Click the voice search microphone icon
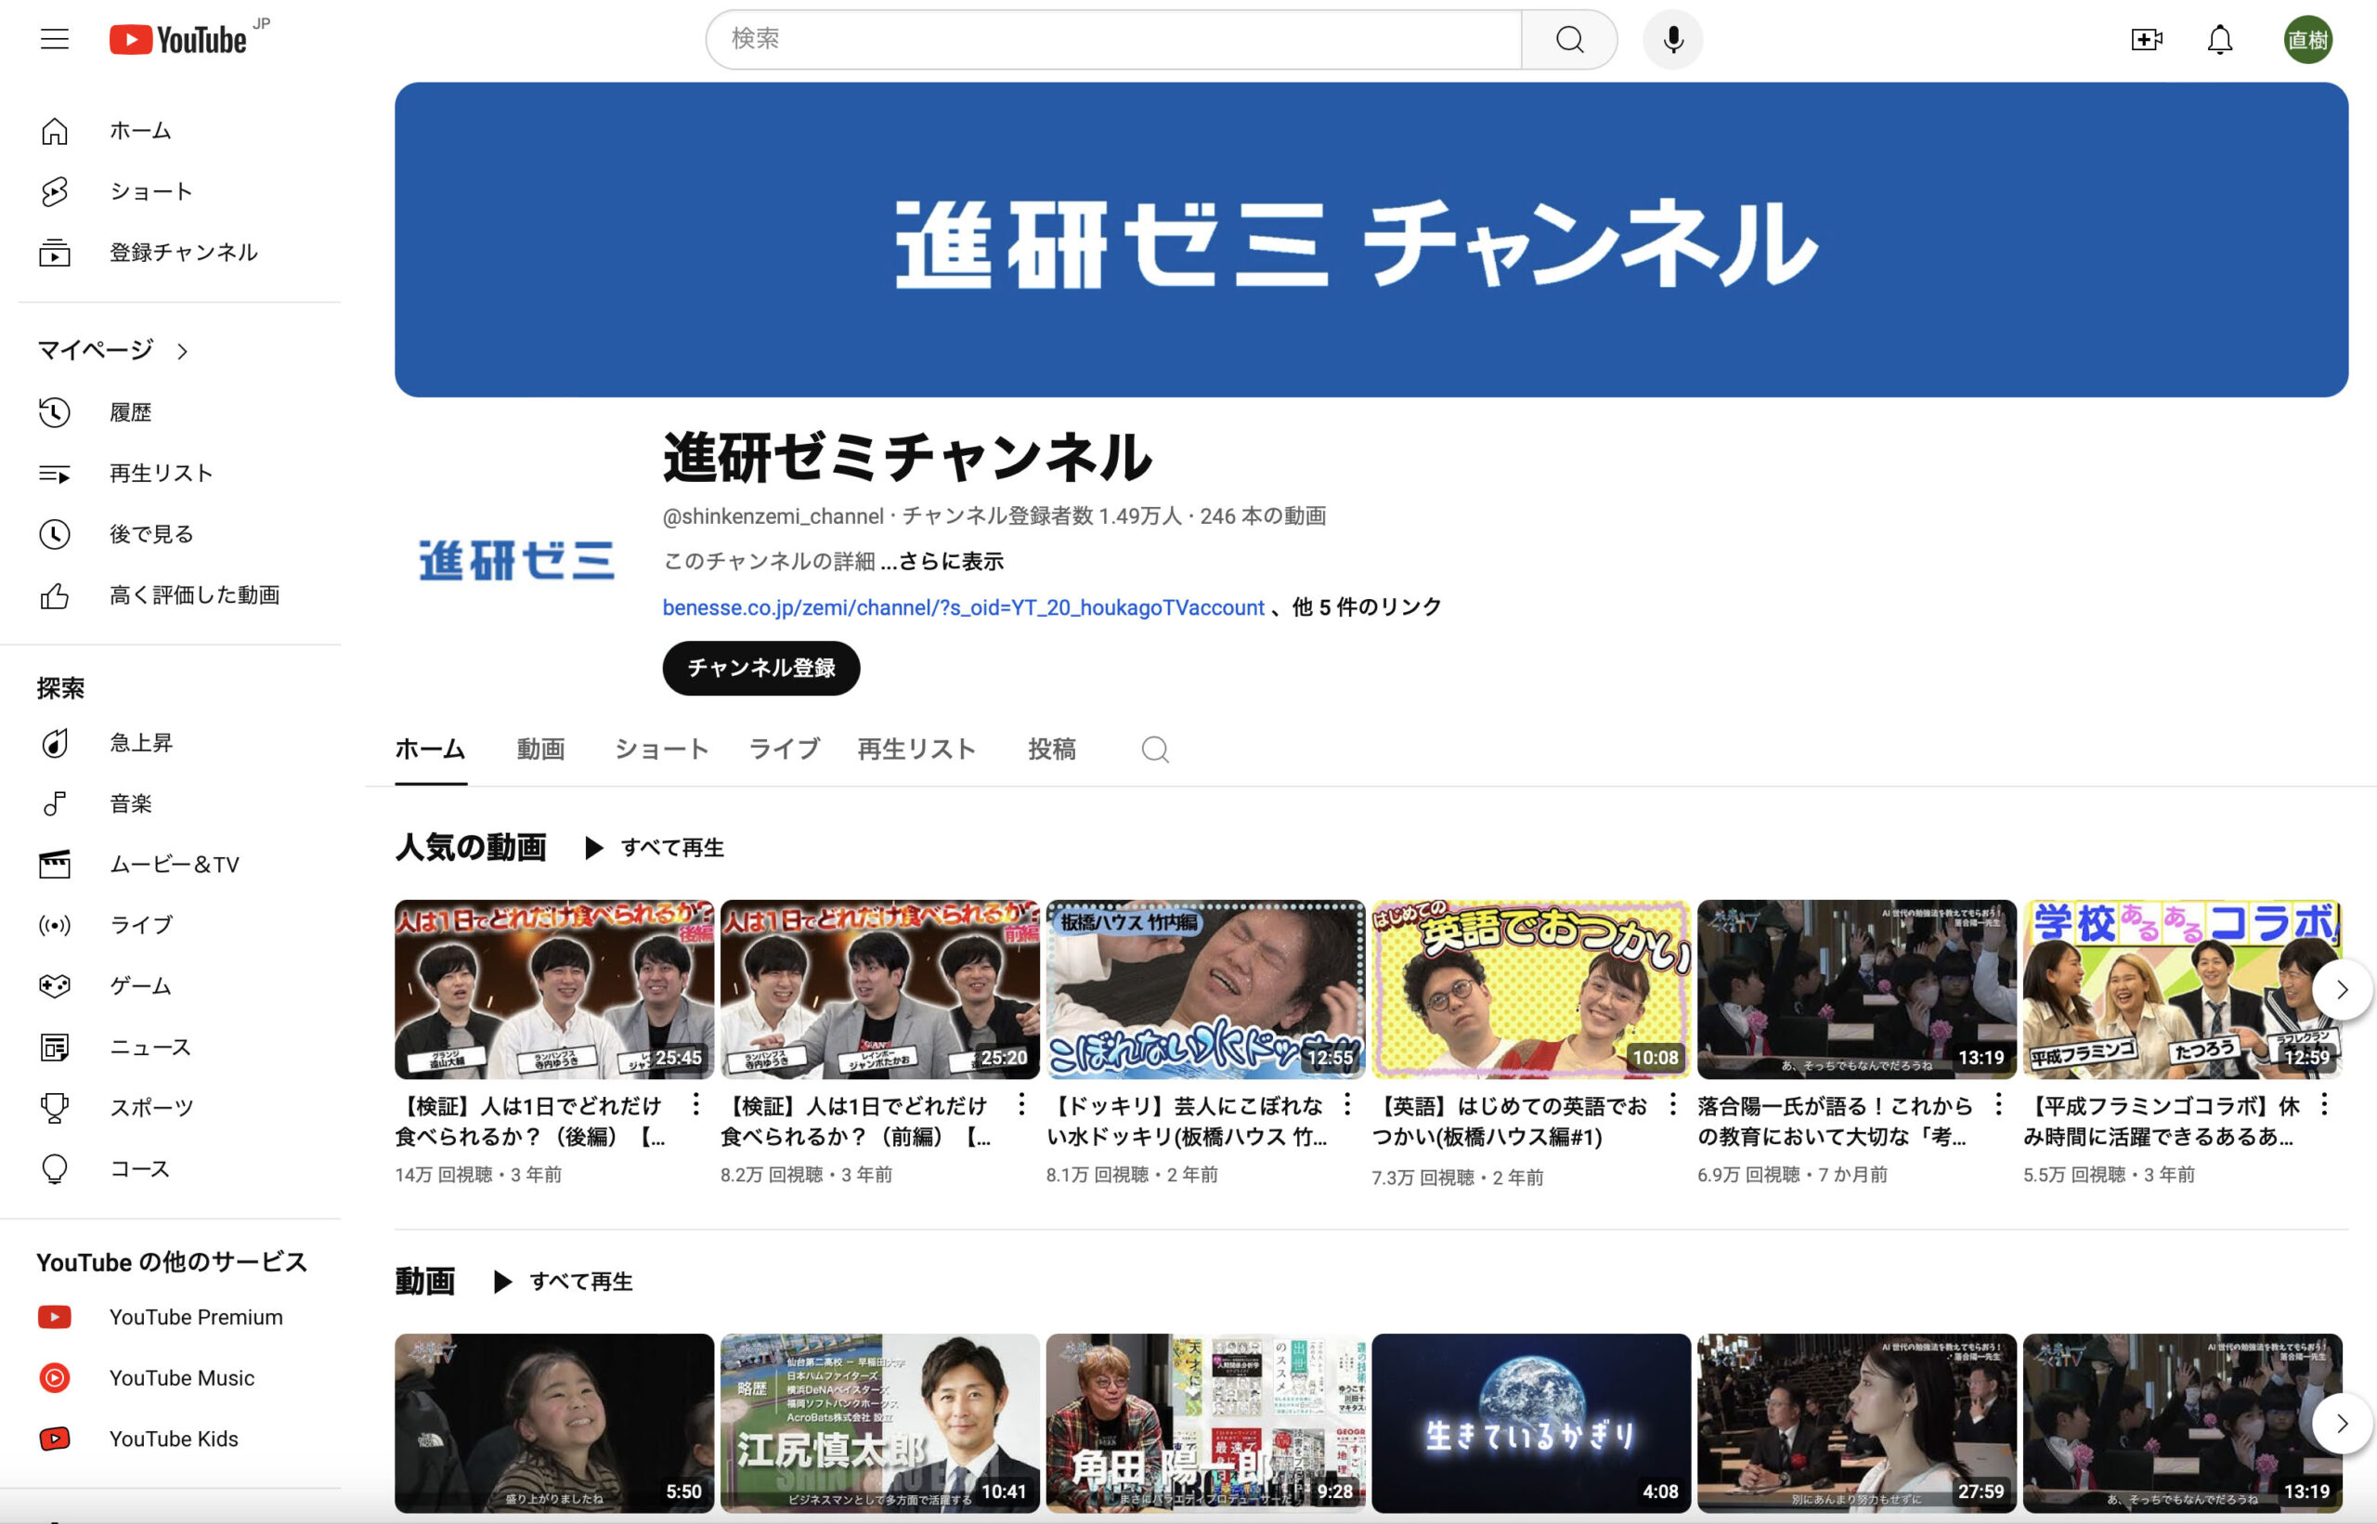This screenshot has width=2377, height=1524. point(1672,40)
